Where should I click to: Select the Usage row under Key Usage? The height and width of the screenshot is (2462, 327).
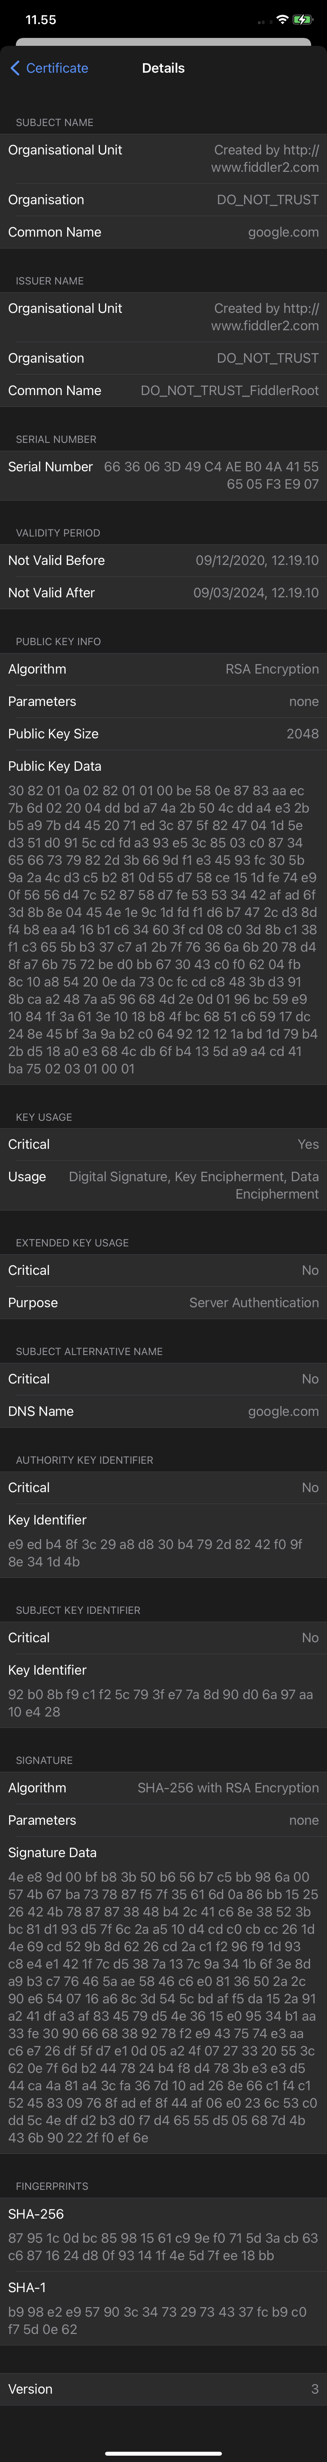tap(163, 1185)
